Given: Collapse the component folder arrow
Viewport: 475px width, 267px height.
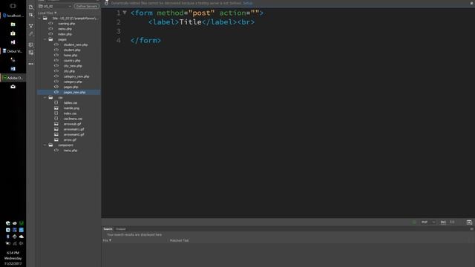Looking at the screenshot, I should click(x=45, y=145).
